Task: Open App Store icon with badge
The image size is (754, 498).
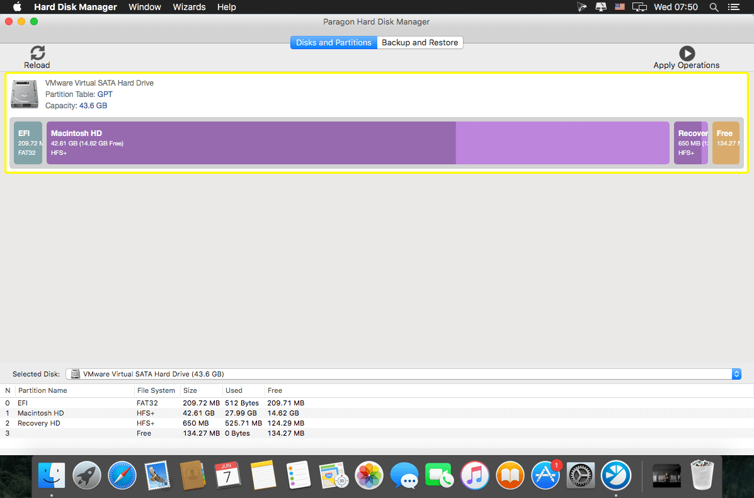Action: click(546, 475)
